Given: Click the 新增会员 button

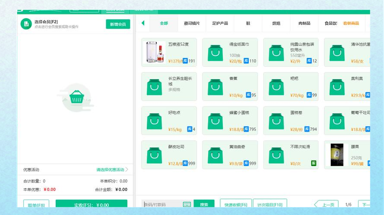Looking at the screenshot, I should (118, 24).
